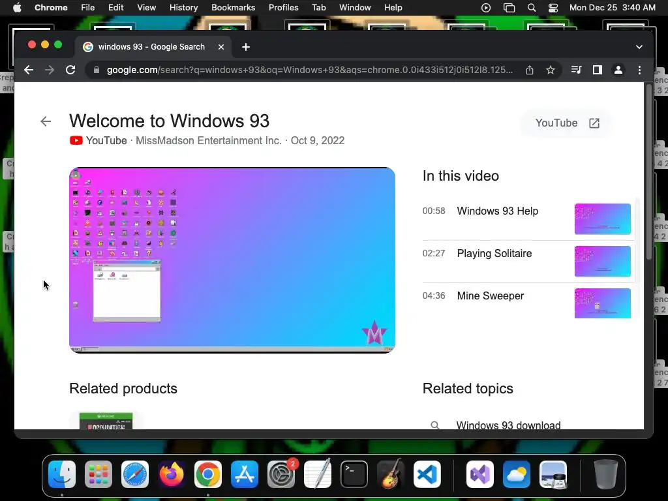Open the File menu
This screenshot has width=668, height=501.
88,8
